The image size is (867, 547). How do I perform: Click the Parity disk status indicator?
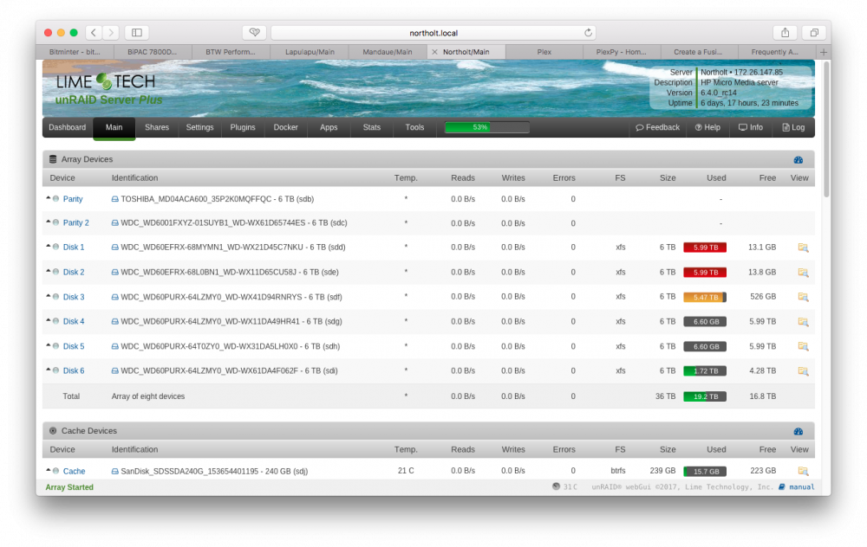coord(55,199)
